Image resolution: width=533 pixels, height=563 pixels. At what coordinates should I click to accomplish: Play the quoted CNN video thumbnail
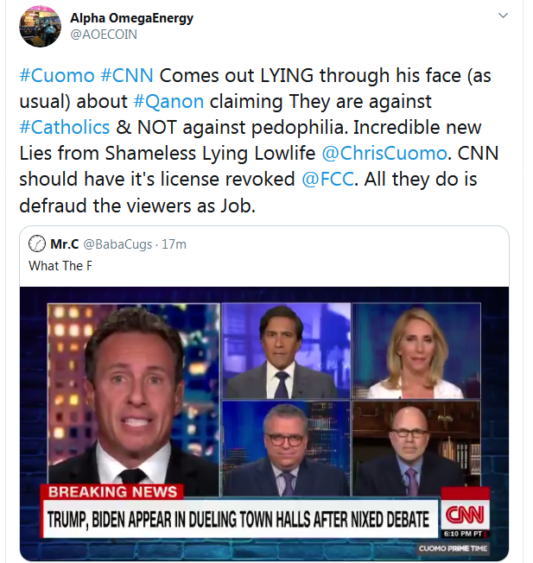[264, 424]
